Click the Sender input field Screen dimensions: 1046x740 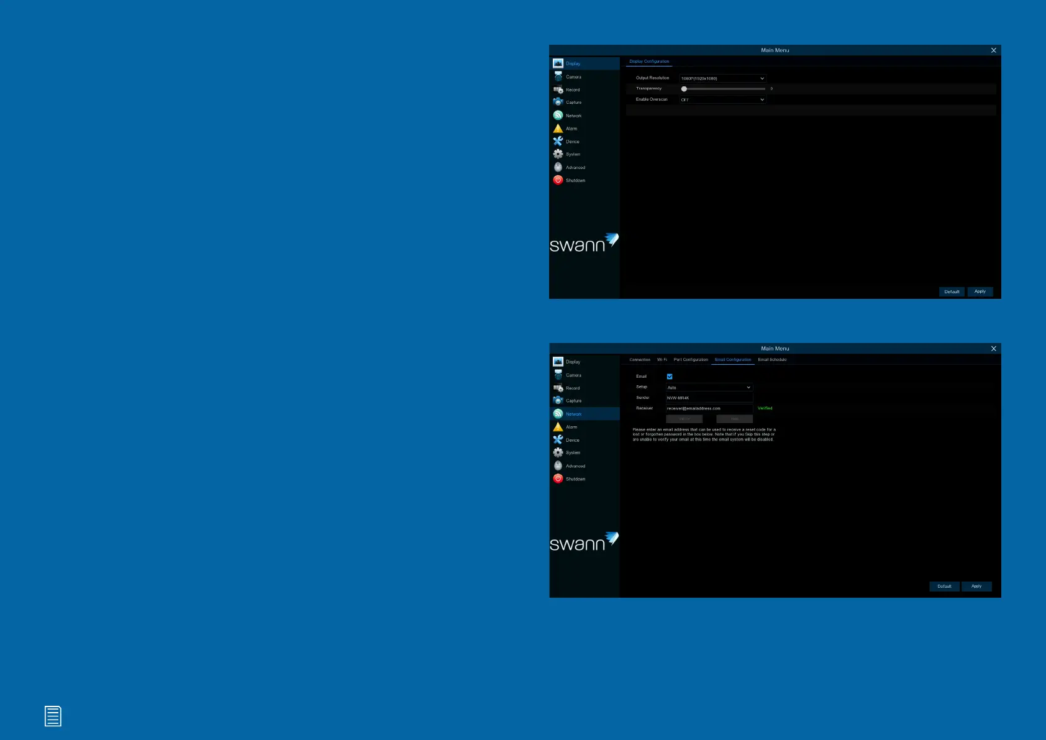click(709, 398)
